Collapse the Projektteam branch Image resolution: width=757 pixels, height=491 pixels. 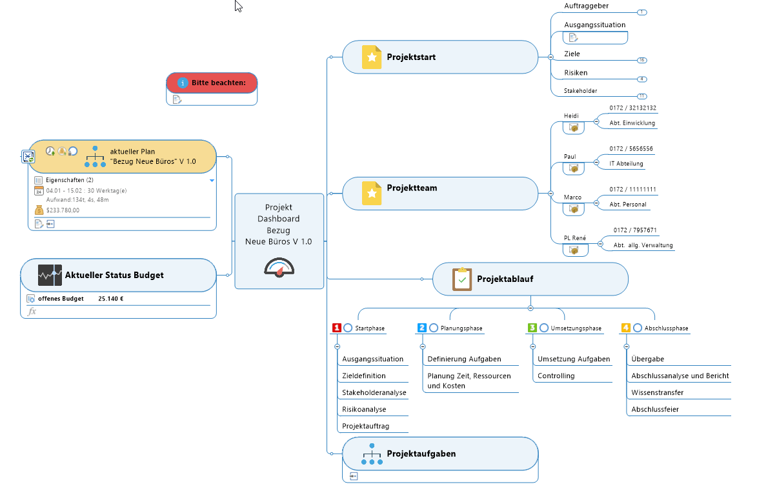(x=550, y=194)
